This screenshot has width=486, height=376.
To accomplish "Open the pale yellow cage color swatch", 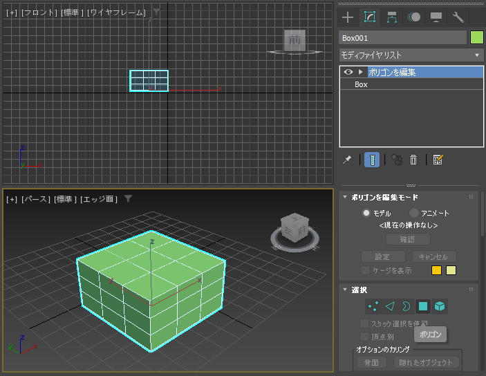I will pyautogui.click(x=451, y=270).
